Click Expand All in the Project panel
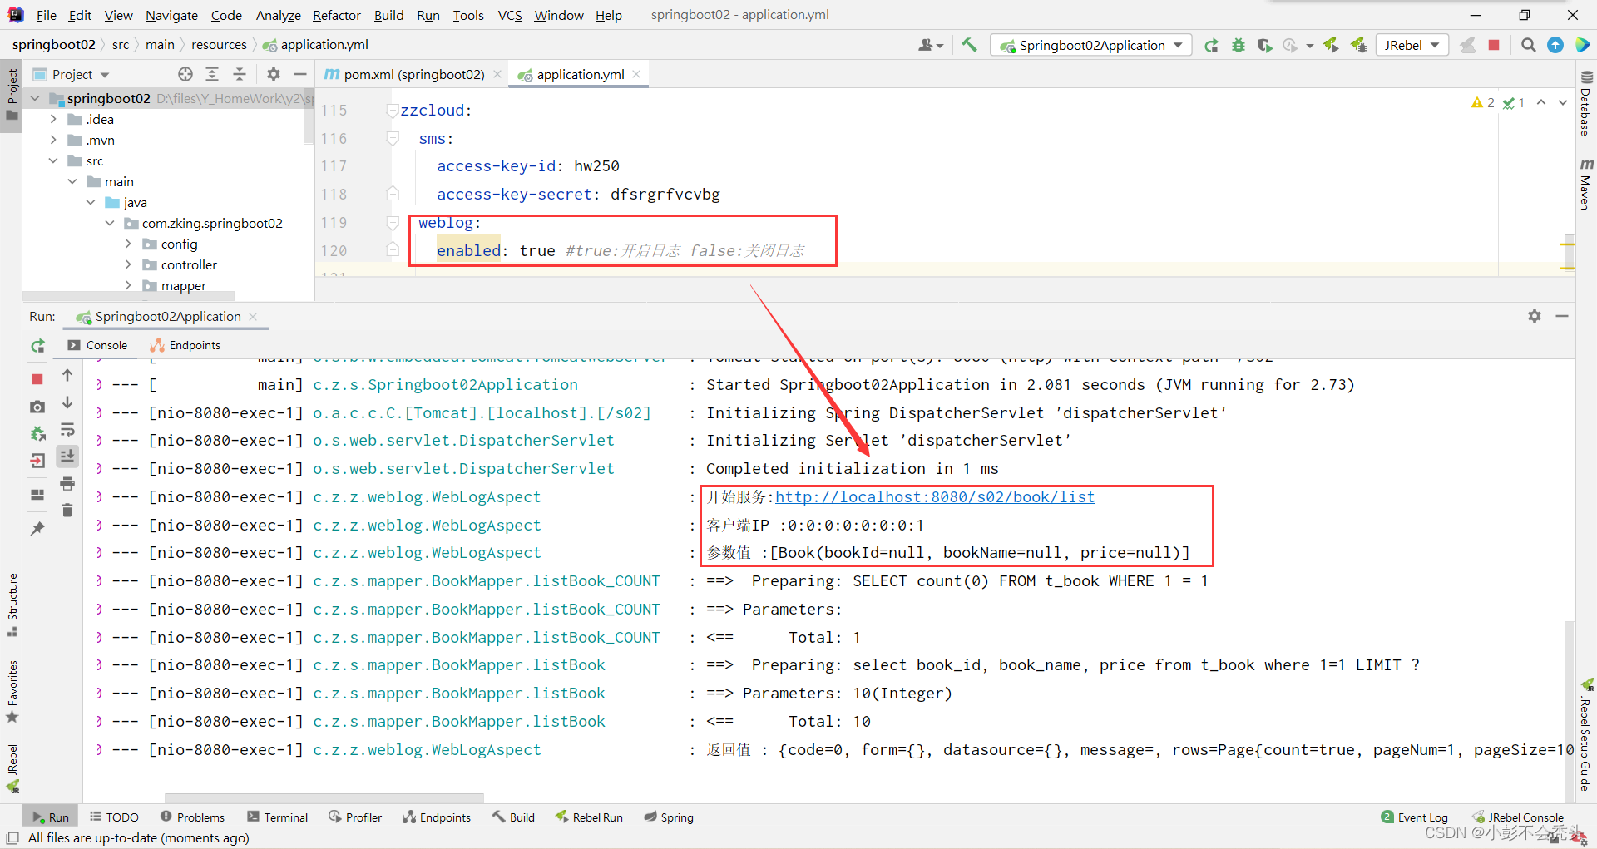1597x849 pixels. (x=212, y=74)
